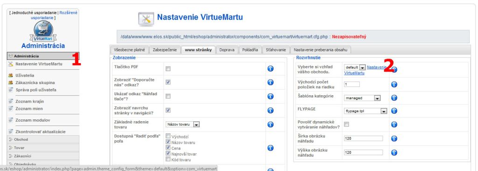Open the Základné radenie tovaru dropdown
478x171 pixels.
tap(183, 125)
